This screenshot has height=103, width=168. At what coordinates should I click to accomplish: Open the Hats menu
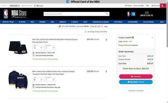(85, 22)
